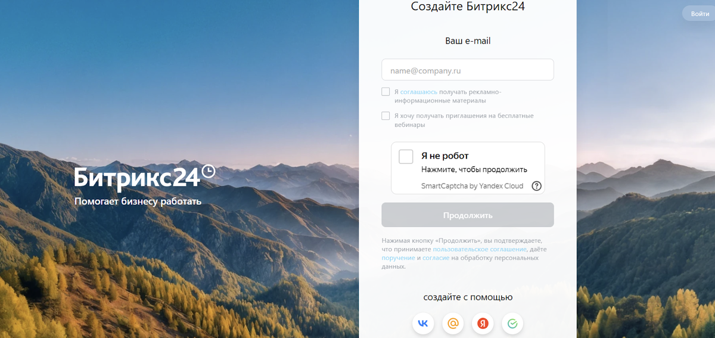This screenshot has height=338, width=715.
Task: Click the Войти button at top right
Action: tap(700, 14)
